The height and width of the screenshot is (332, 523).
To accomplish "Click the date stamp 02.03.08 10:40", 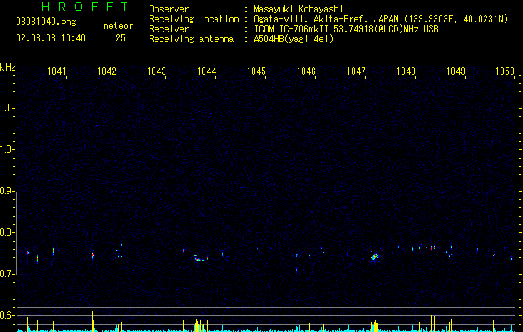I will point(51,38).
